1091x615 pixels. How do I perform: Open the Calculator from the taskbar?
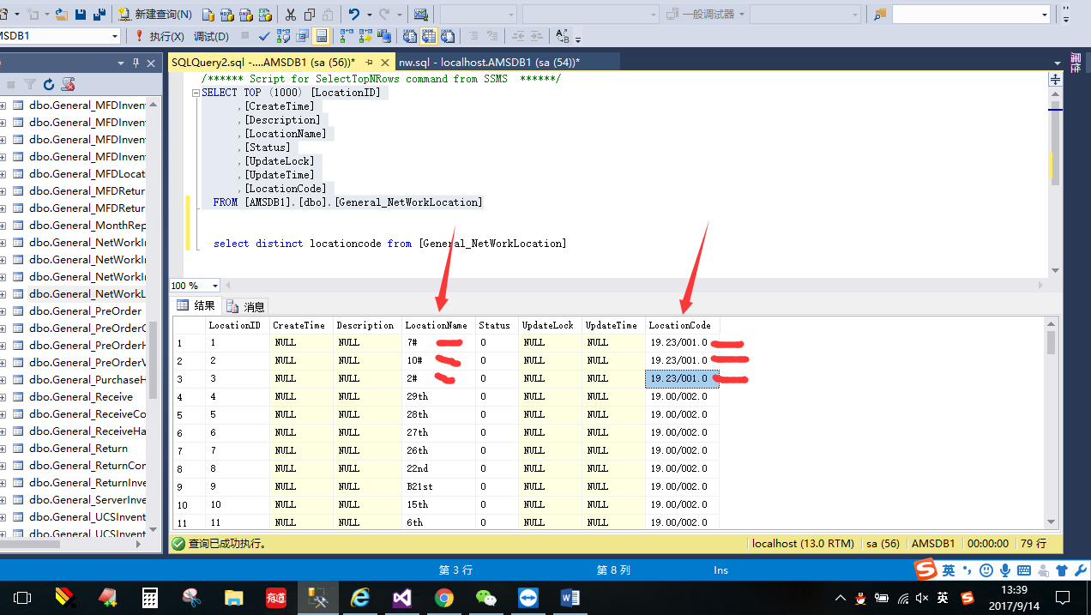150,598
